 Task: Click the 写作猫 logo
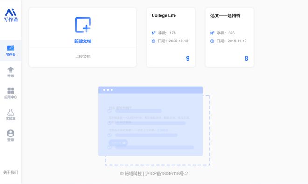pyautogui.click(x=11, y=15)
